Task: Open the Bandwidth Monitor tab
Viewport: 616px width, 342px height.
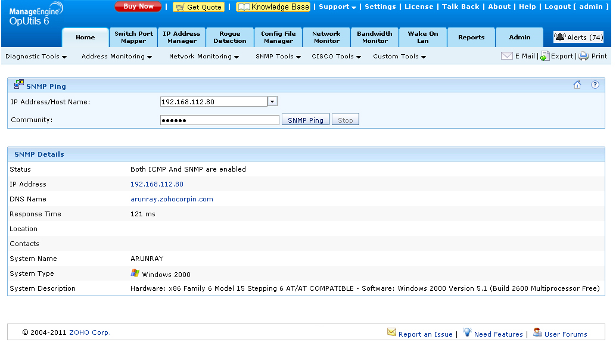Action: (x=375, y=38)
